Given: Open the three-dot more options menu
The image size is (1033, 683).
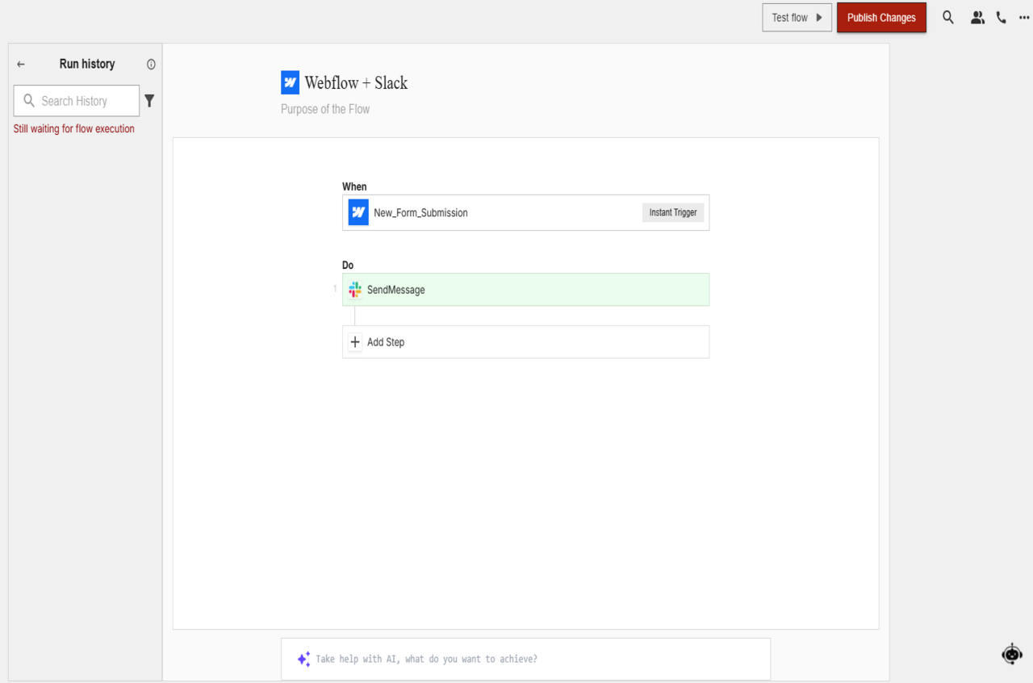Looking at the screenshot, I should [1024, 18].
